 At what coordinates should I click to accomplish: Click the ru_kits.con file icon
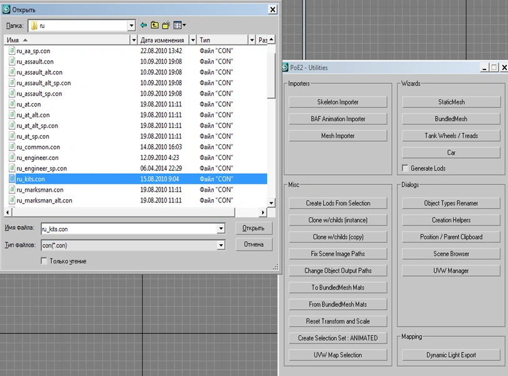(x=11, y=179)
